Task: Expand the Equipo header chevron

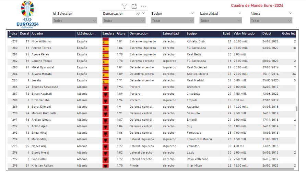Action: click(192, 13)
